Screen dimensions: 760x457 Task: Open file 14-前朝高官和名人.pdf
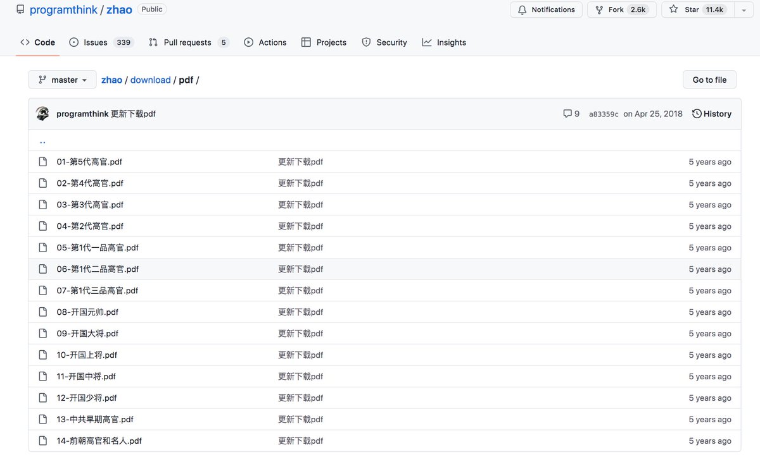click(x=99, y=441)
